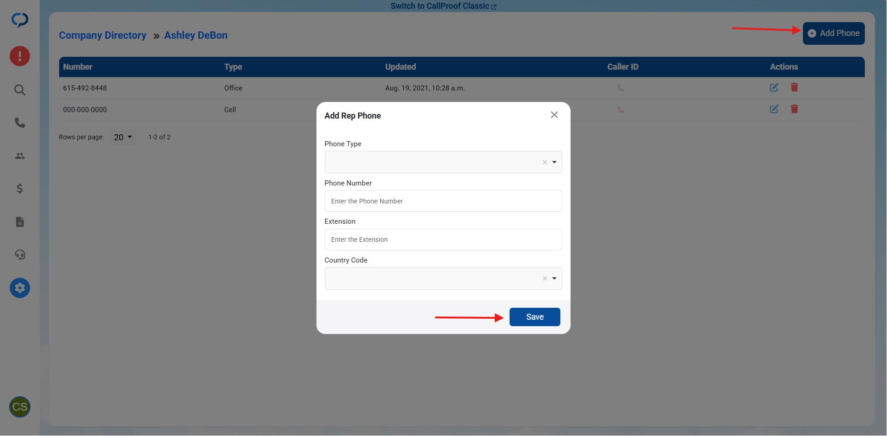The width and height of the screenshot is (887, 436).
Task: Click the Extension input field
Action: coord(443,239)
